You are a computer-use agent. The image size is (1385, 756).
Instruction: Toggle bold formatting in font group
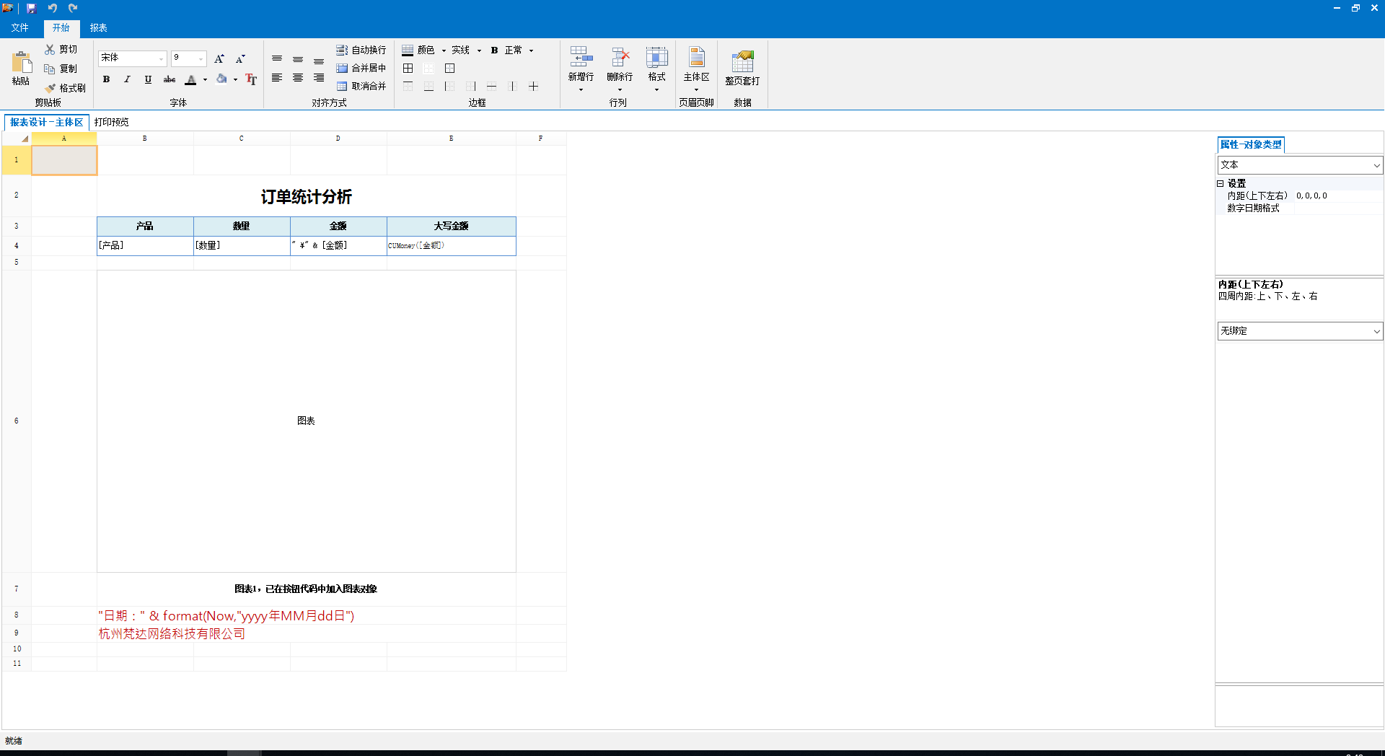[x=106, y=79]
